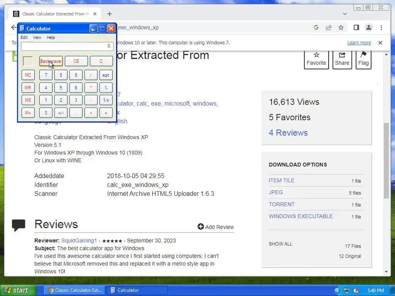Hit the 9 key on Calculator
The width and height of the screenshot is (395, 296).
tap(76, 75)
